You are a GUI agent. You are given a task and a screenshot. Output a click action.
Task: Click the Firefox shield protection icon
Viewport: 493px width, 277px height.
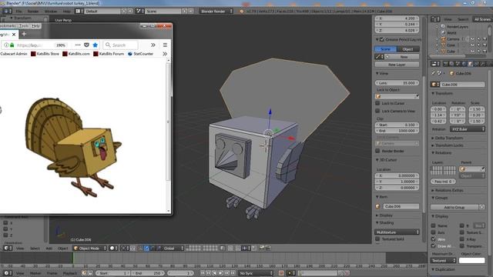86,45
